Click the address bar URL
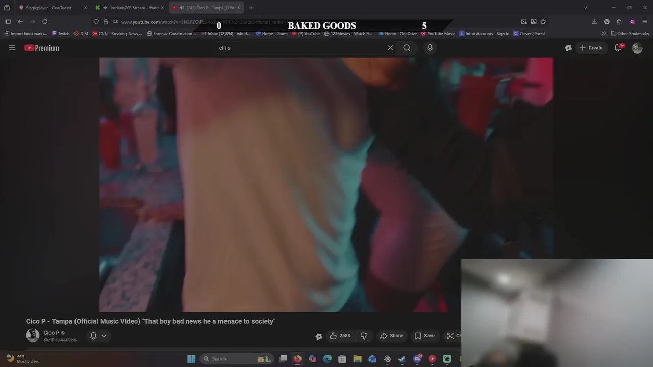Viewport: 653px width, 367px height. click(204, 22)
